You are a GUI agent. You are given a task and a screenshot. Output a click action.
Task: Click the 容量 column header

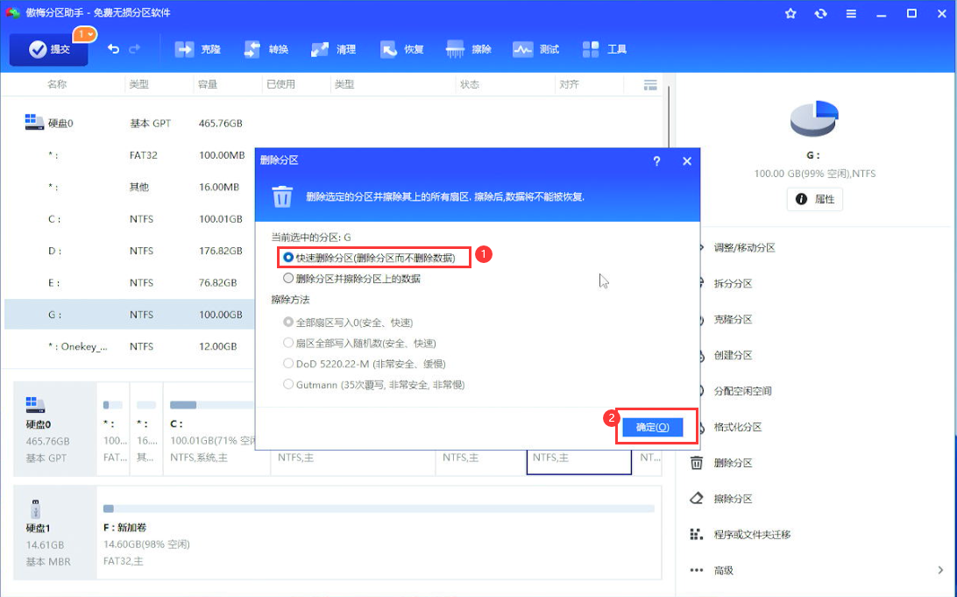pyautogui.click(x=208, y=84)
